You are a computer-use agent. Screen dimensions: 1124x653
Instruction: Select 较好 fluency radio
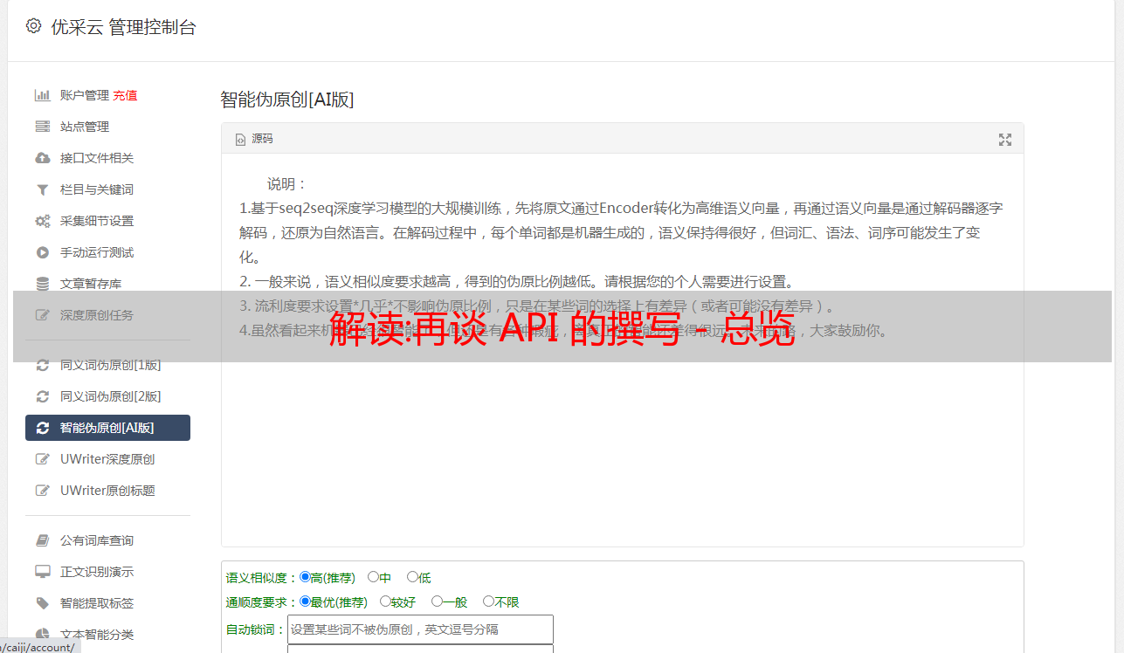(385, 601)
